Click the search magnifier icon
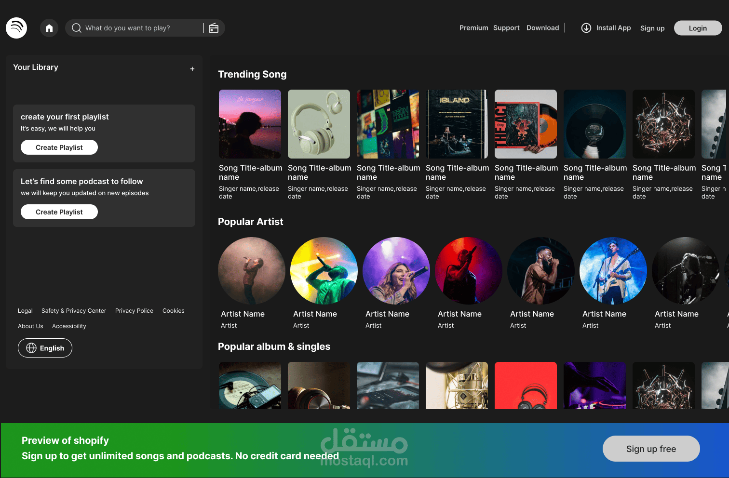This screenshot has height=478, width=729. pyautogui.click(x=76, y=28)
